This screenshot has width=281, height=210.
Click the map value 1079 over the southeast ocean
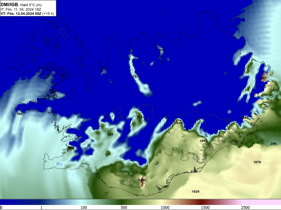tap(257, 162)
